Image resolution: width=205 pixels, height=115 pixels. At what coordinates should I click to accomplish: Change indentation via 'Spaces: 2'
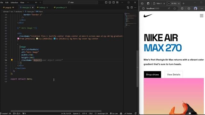[77, 113]
